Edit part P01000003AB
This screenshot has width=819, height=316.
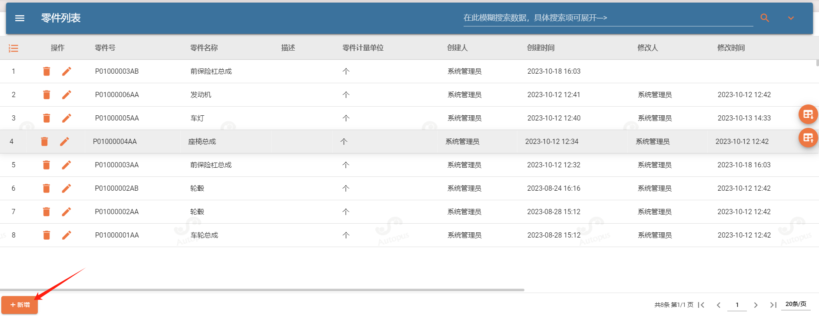66,71
